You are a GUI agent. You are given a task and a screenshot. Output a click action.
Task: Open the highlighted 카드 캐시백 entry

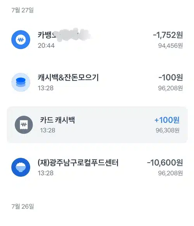coord(97,125)
